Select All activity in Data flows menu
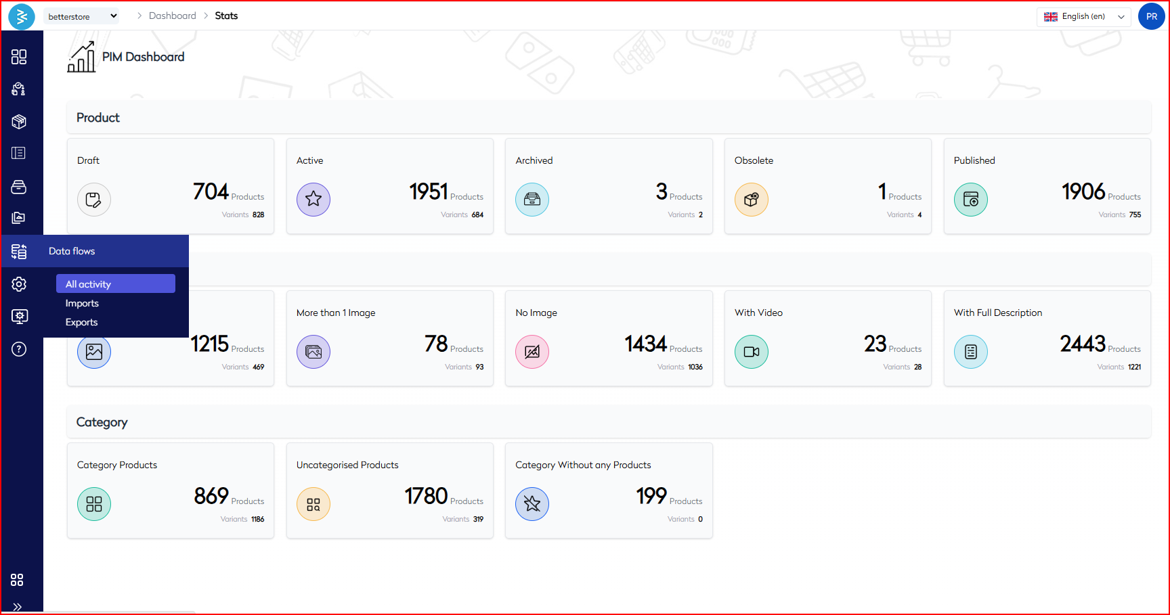This screenshot has height=615, width=1170. click(x=116, y=284)
